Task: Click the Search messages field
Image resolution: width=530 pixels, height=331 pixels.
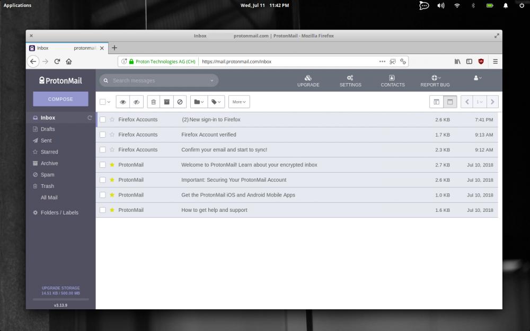Action: [159, 80]
